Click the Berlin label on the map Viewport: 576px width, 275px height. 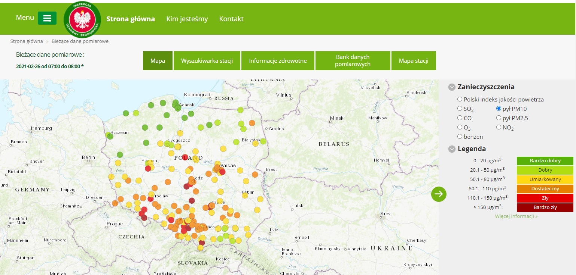click(88, 157)
